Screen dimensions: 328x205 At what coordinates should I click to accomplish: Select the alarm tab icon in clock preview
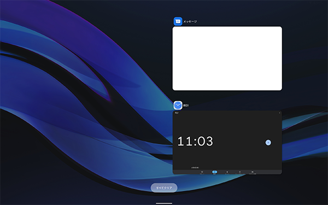pyautogui.click(x=202, y=172)
